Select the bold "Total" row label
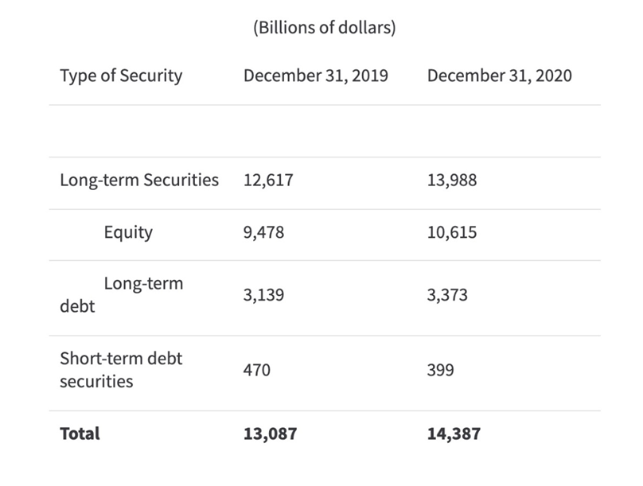 [80, 434]
